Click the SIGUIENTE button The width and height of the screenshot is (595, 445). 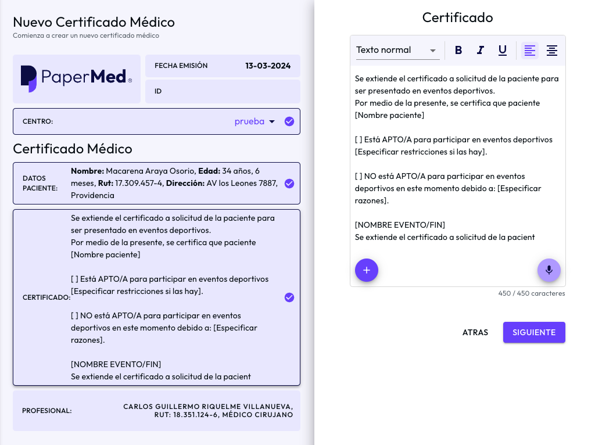click(x=534, y=332)
